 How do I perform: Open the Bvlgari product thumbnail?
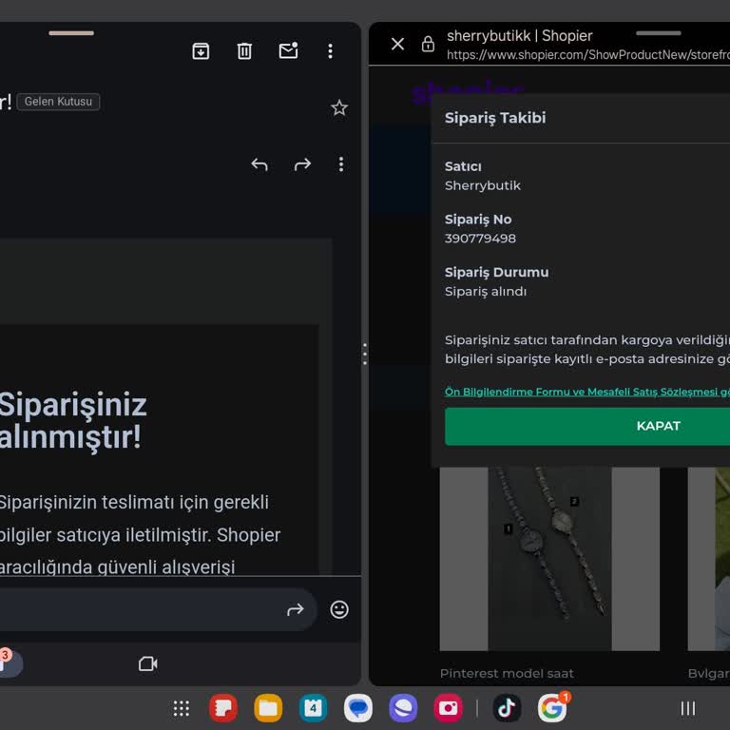point(708,559)
